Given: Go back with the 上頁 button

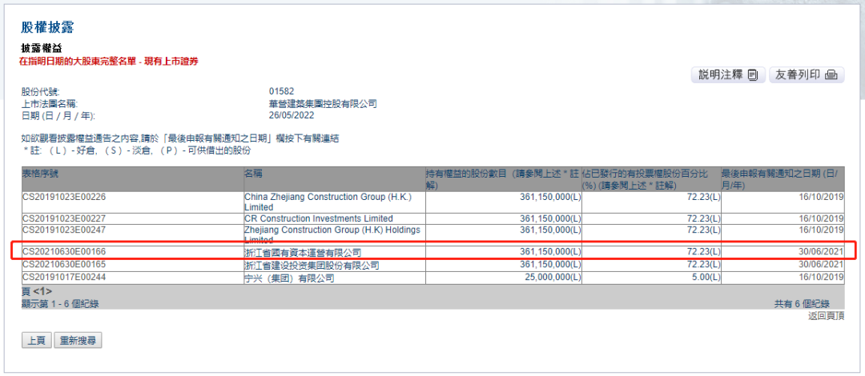Looking at the screenshot, I should [36, 341].
